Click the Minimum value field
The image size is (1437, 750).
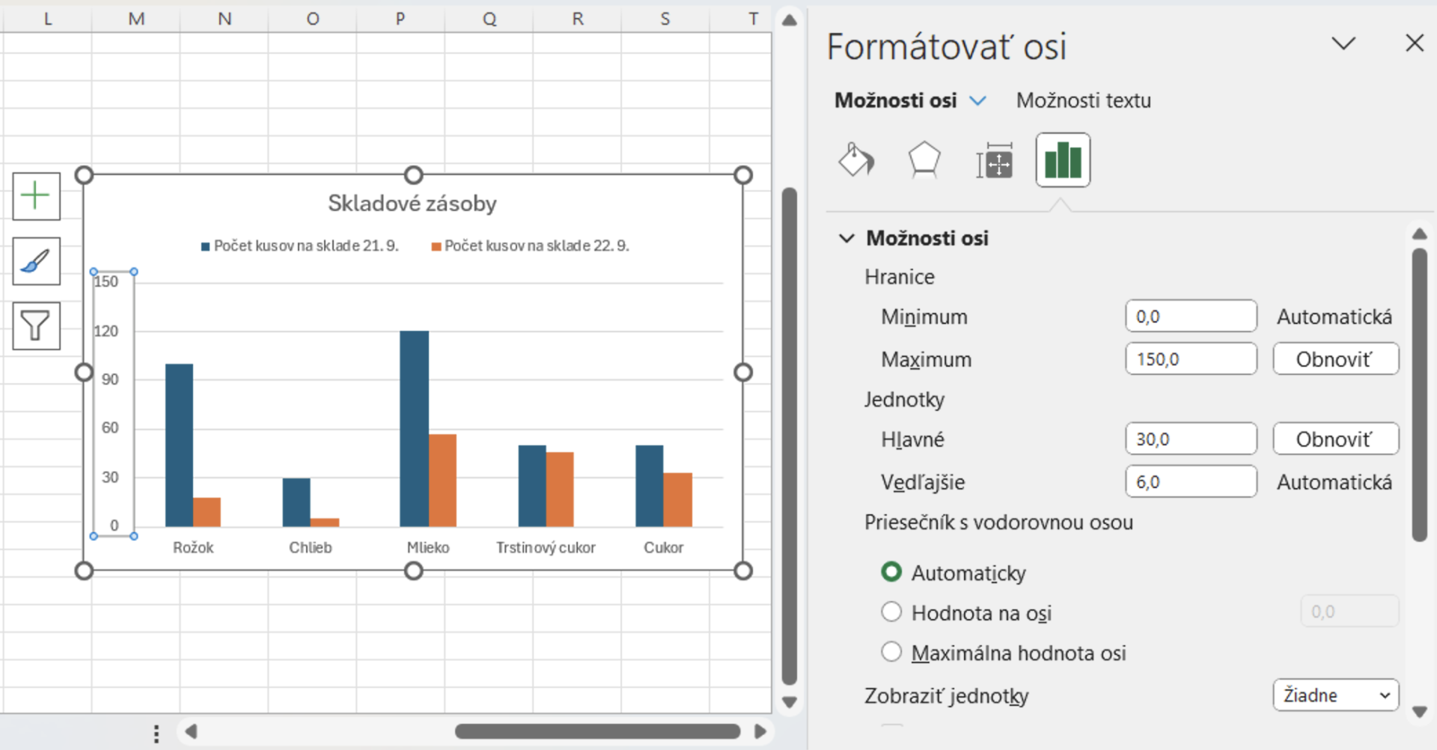click(1191, 316)
